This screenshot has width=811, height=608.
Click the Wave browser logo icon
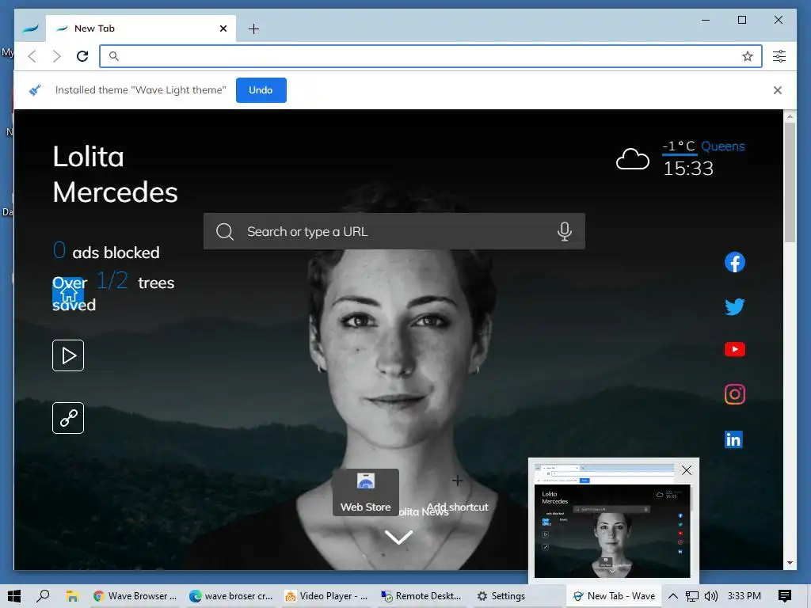[31, 28]
